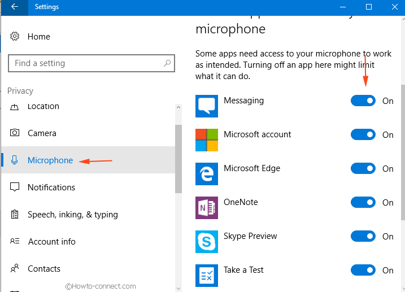Image resolution: width=405 pixels, height=292 pixels.
Task: Toggle Skype Preview microphone switch
Action: point(363,236)
